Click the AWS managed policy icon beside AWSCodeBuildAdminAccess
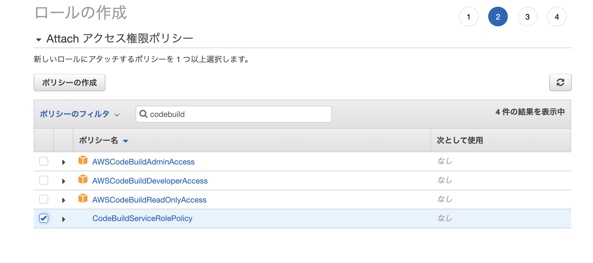The width and height of the screenshot is (593, 263). click(83, 161)
